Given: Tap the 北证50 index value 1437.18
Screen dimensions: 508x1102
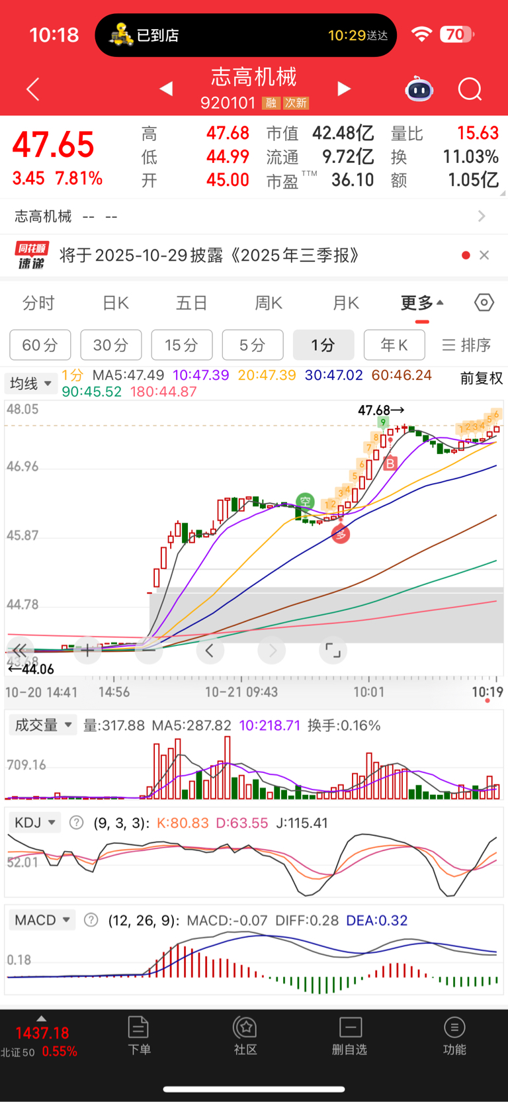Looking at the screenshot, I should point(42,1033).
